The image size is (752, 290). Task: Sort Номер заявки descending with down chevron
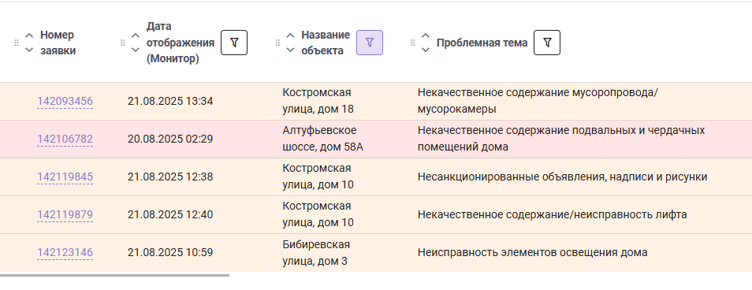point(29,50)
